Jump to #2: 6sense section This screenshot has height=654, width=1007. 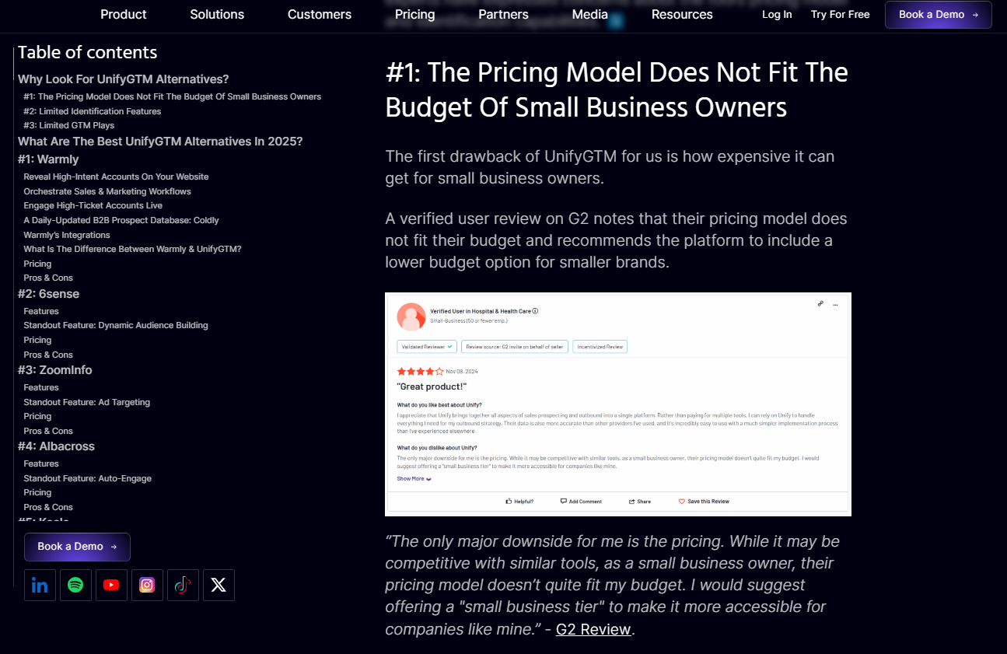coord(48,294)
